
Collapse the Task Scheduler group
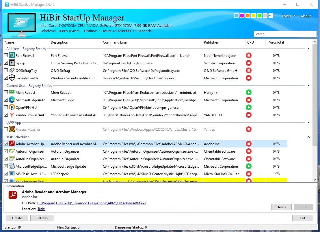(308, 137)
